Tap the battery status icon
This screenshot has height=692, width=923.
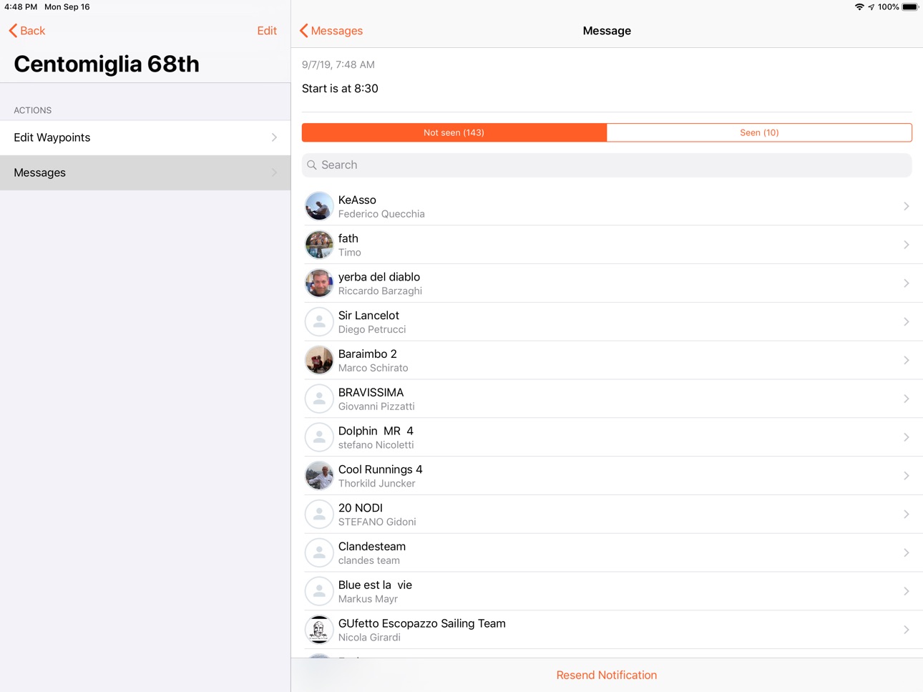[910, 7]
